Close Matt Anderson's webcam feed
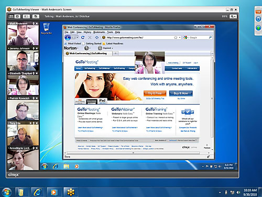Image resolution: width=262 pixels, height=197 pixels. pyautogui.click(x=37, y=24)
